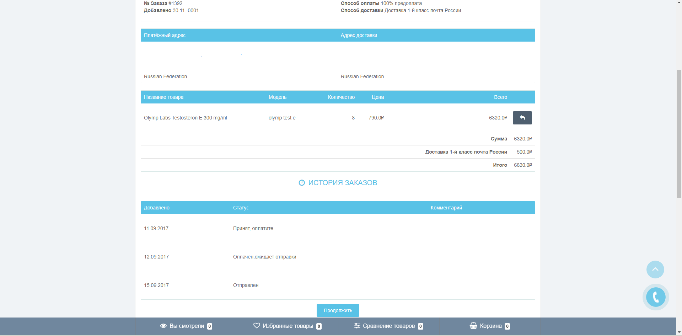Open Избранные товары in footer bar
The image size is (682, 336).
click(288, 326)
